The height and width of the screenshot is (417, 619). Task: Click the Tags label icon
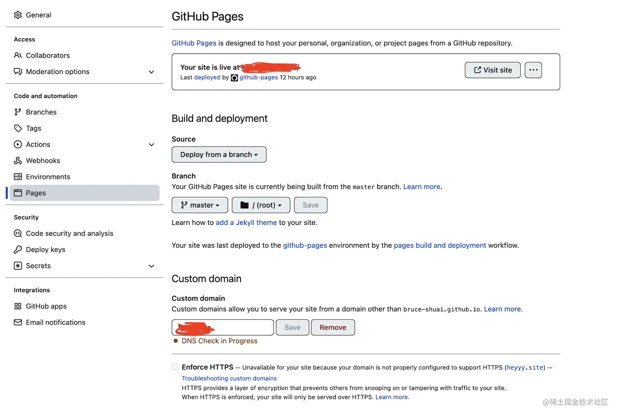coord(18,128)
